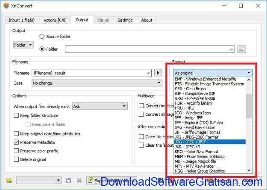The height and width of the screenshot is (190, 267).
Task: Open the load preset folder icon
Action: coord(9,180)
